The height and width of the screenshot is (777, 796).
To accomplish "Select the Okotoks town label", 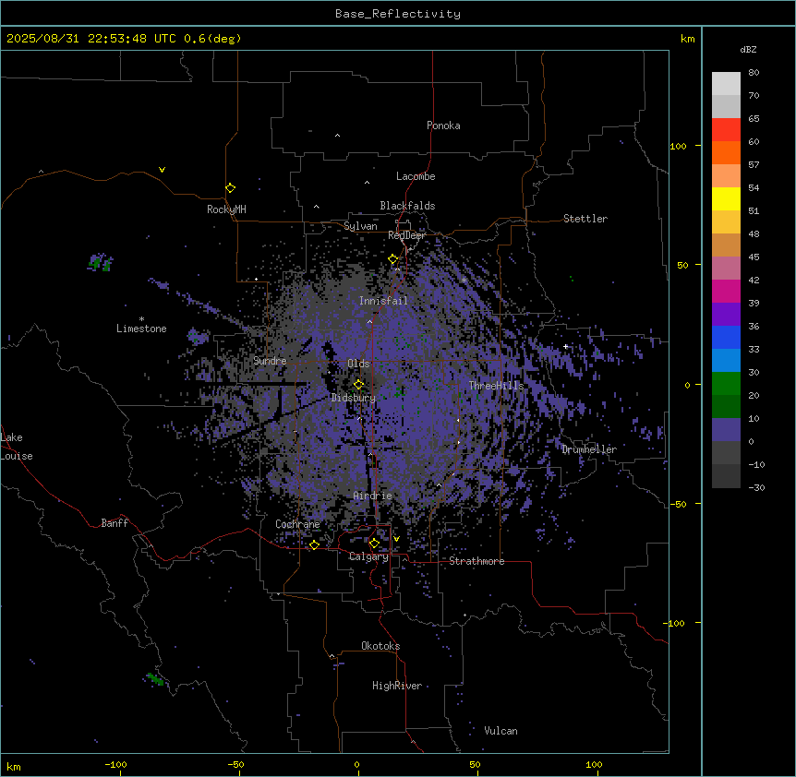I will coord(380,646).
